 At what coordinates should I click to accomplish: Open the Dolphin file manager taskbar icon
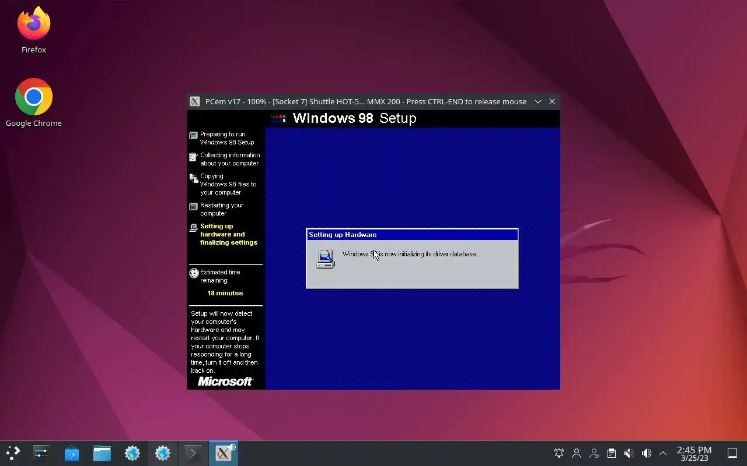point(102,453)
